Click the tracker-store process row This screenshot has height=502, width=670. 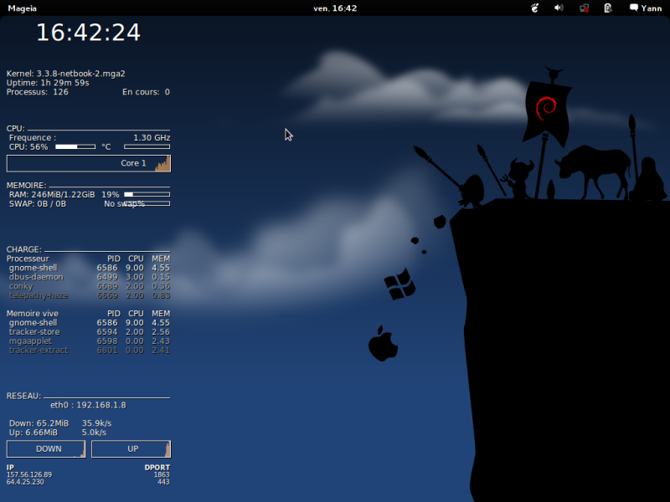click(90, 331)
